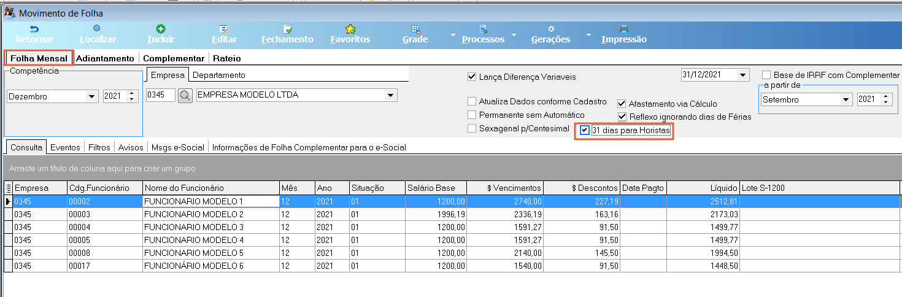Image resolution: width=902 pixels, height=297 pixels.
Task: Uncheck 31 dias para Horistas
Action: (585, 131)
